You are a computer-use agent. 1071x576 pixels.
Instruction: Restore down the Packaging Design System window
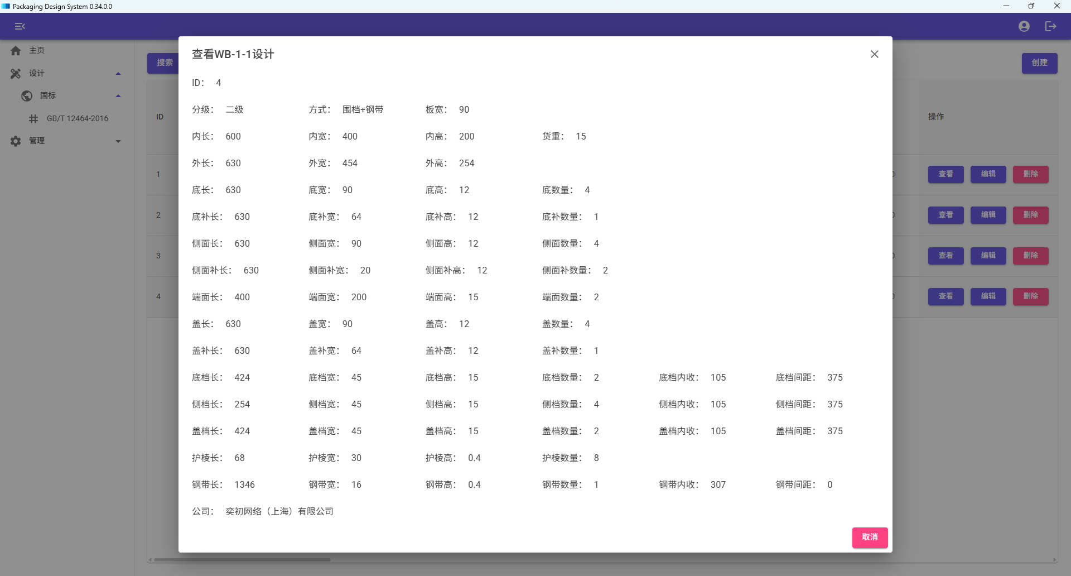click(x=1031, y=6)
